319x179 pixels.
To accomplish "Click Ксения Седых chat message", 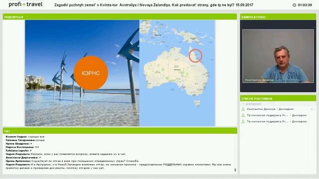I will click(x=25, y=137).
